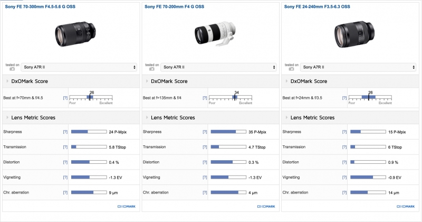Click the help icon beside Sharpness for 70-300mm
The width and height of the screenshot is (422, 222).
pos(65,132)
